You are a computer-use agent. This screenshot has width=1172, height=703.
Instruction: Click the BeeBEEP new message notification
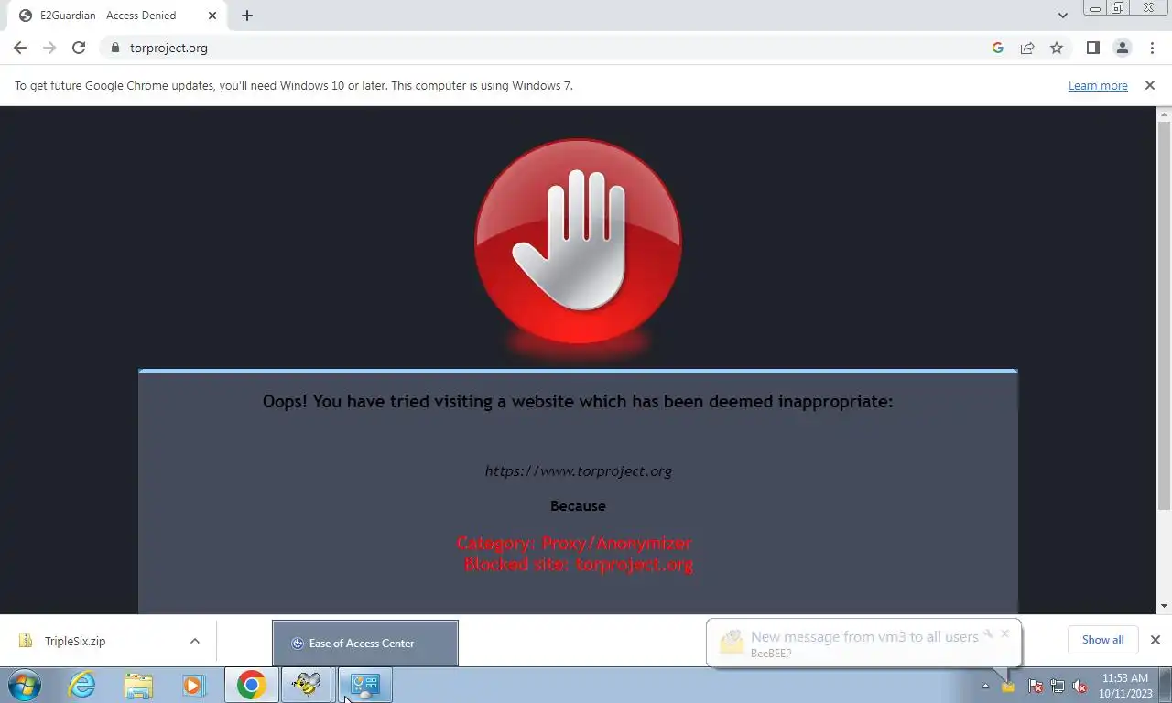863,643
